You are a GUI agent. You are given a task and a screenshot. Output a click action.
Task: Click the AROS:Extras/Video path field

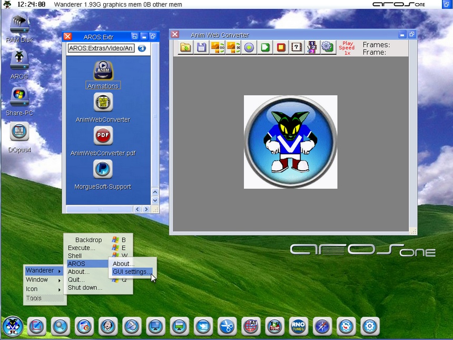(101, 48)
